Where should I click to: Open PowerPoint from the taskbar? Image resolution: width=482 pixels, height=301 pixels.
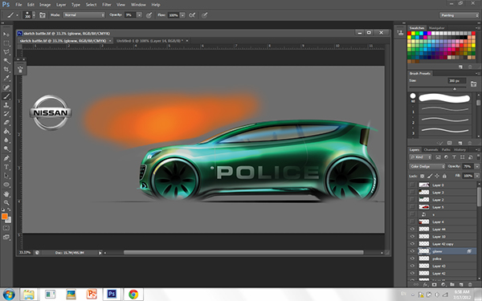[92, 295]
